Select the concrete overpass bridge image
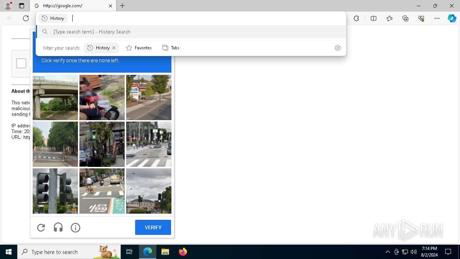460x259 pixels. 55,97
